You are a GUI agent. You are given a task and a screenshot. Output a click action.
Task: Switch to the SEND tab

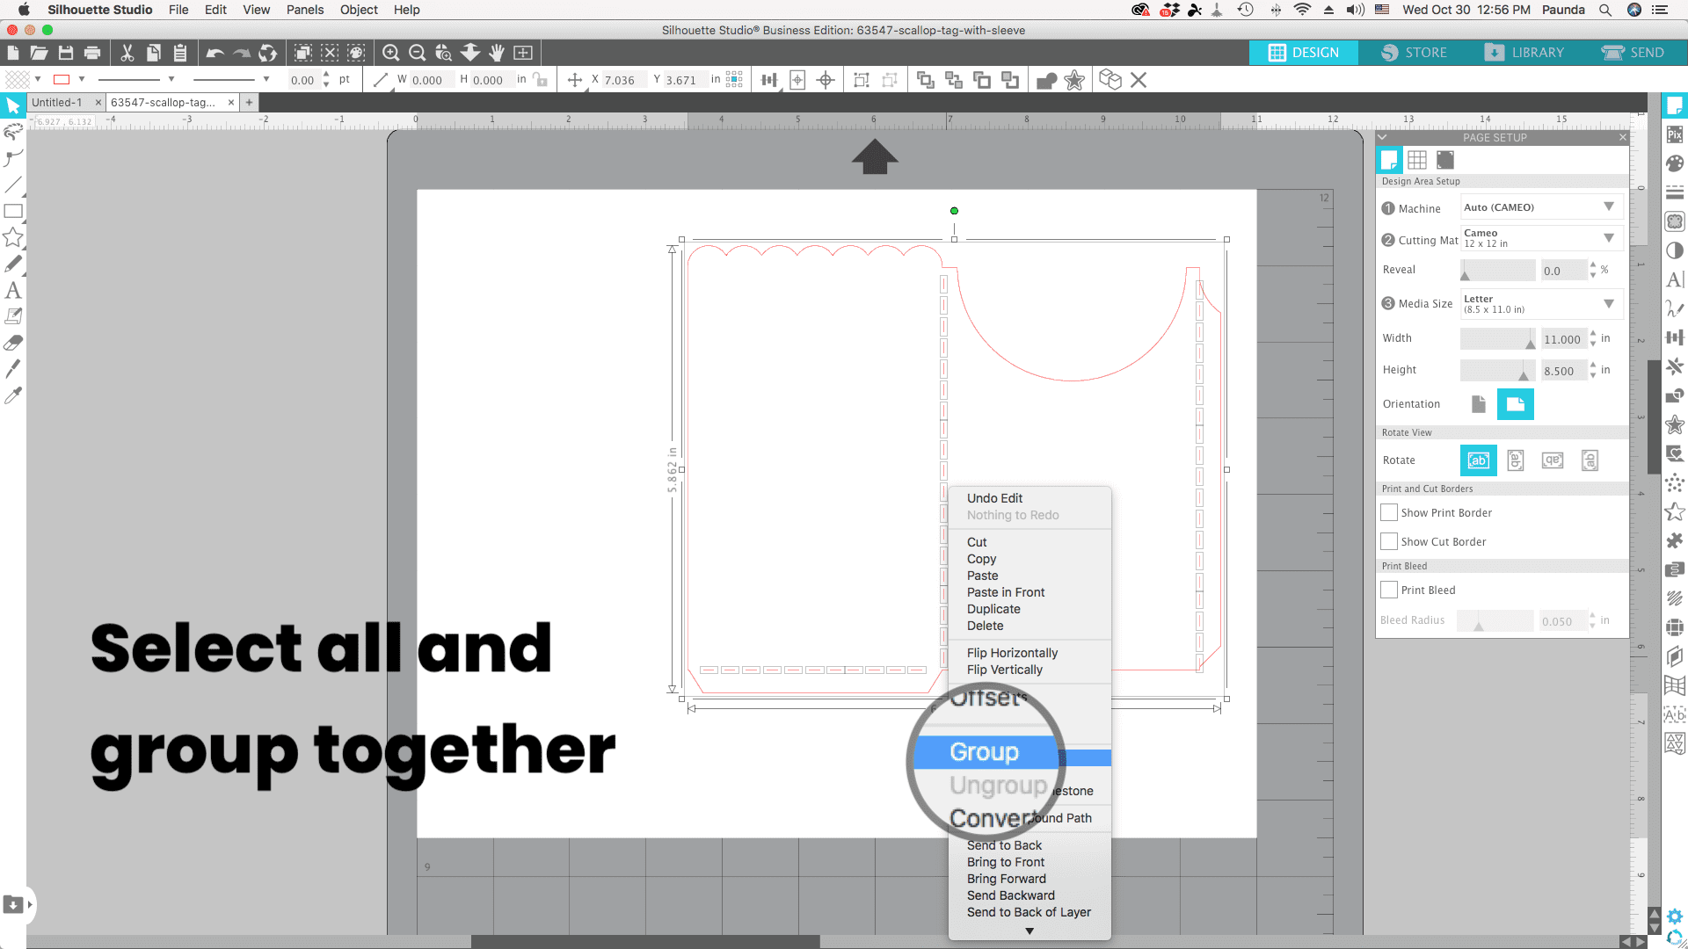1633,53
